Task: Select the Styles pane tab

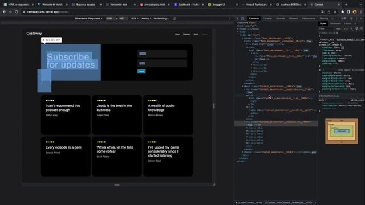Action: tap(323, 23)
